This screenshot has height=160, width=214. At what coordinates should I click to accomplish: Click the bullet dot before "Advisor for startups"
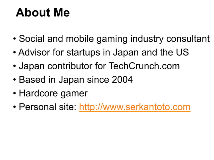pyautogui.click(x=14, y=53)
